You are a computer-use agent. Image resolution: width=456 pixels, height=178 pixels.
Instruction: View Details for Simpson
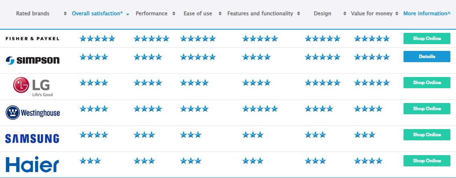pyautogui.click(x=427, y=57)
